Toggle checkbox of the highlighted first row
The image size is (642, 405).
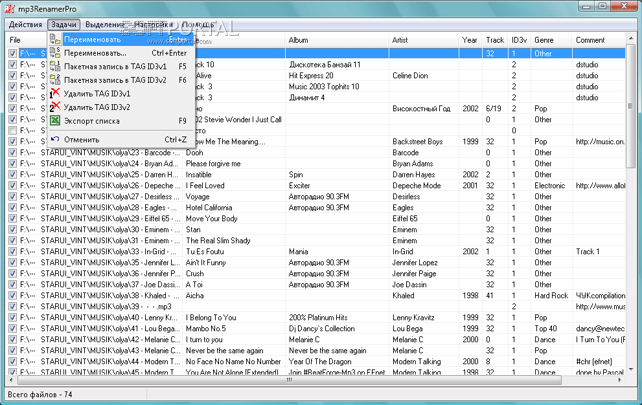[13, 53]
